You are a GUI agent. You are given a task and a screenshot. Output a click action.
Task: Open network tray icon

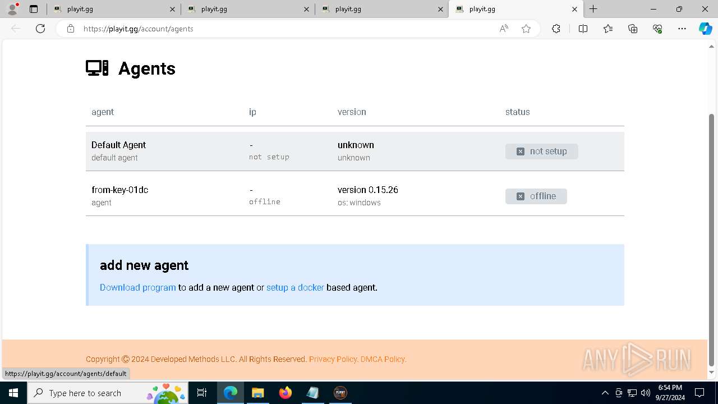click(632, 393)
